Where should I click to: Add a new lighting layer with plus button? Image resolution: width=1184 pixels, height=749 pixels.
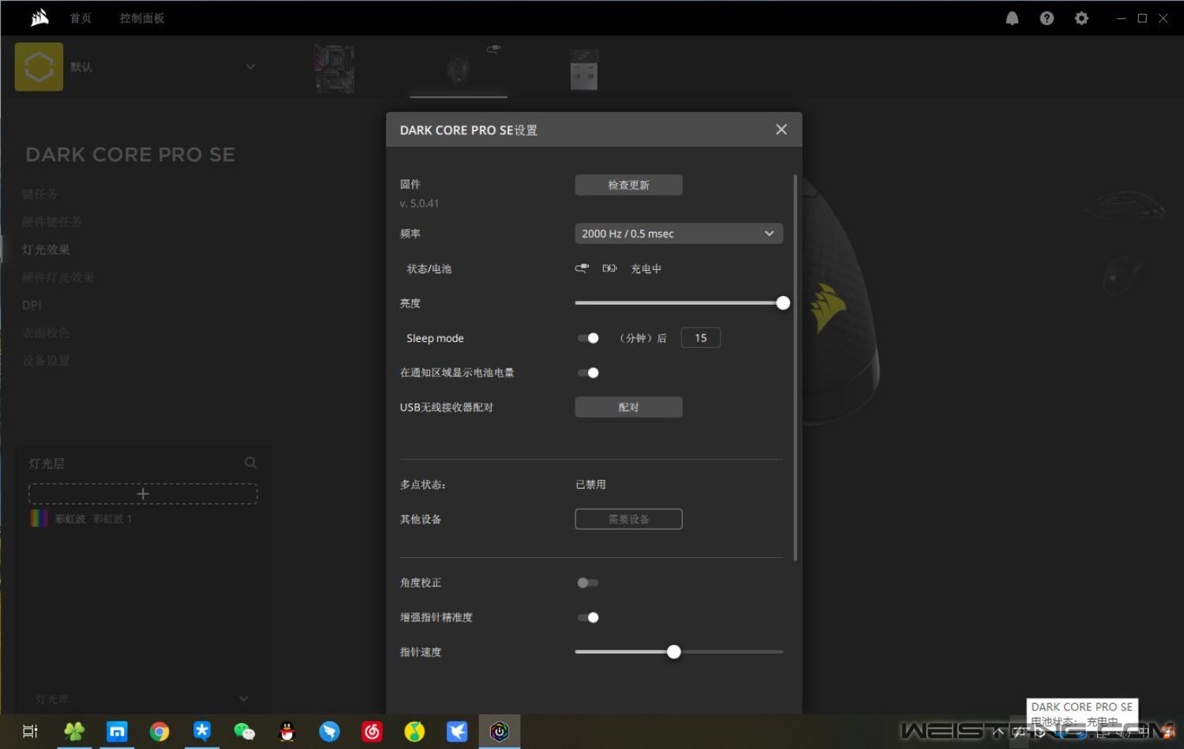click(x=143, y=494)
